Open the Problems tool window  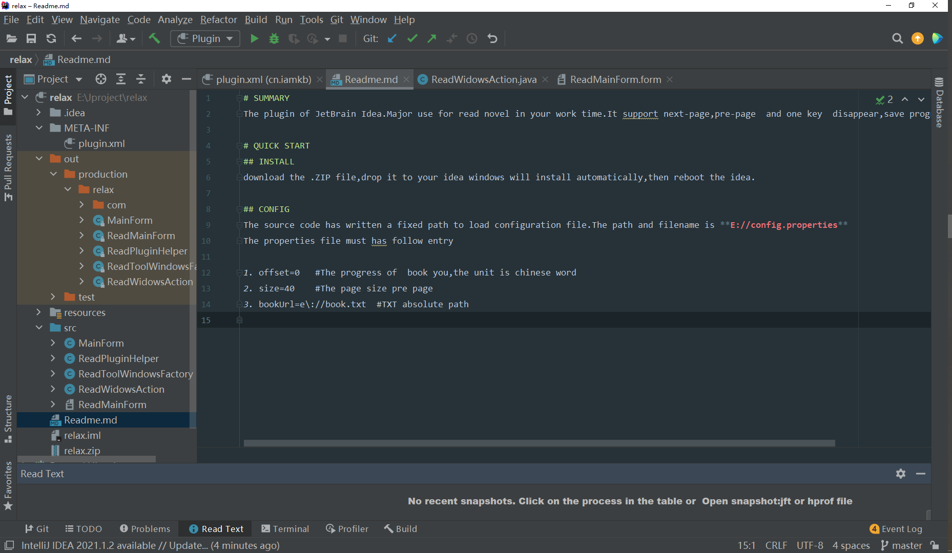[145, 529]
